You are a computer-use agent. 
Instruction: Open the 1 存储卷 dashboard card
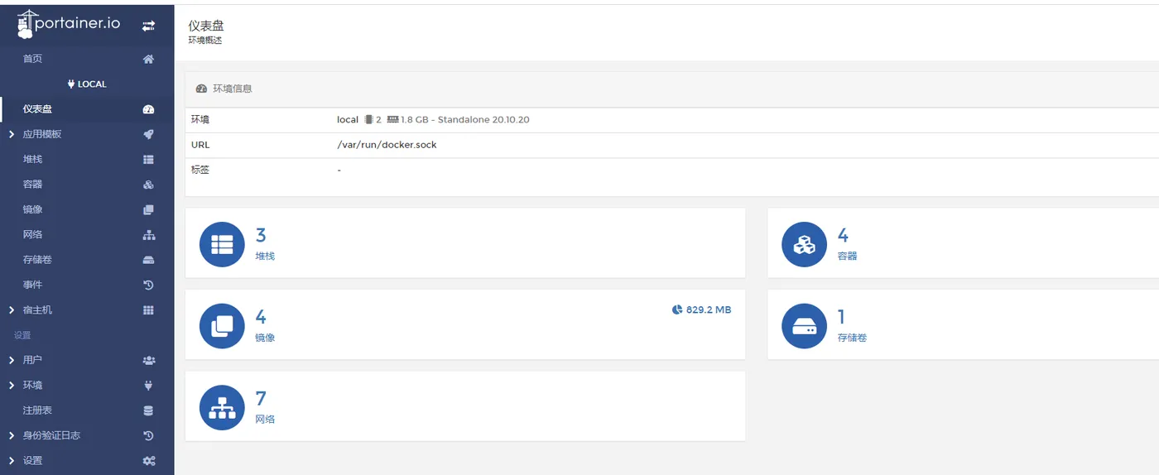(964, 325)
